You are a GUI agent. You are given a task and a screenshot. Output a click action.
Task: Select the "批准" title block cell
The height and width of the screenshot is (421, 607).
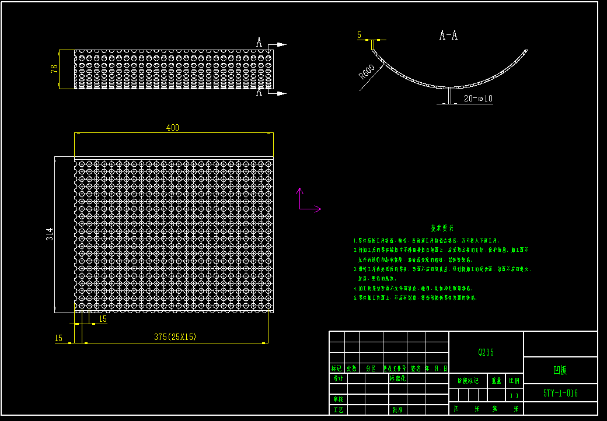point(397,410)
